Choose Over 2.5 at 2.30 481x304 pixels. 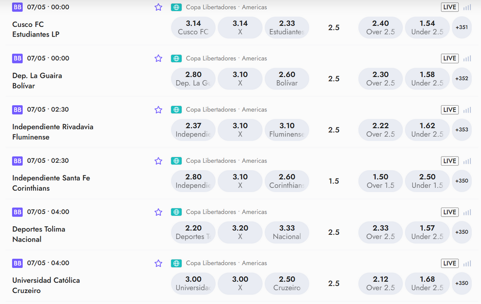(380, 79)
